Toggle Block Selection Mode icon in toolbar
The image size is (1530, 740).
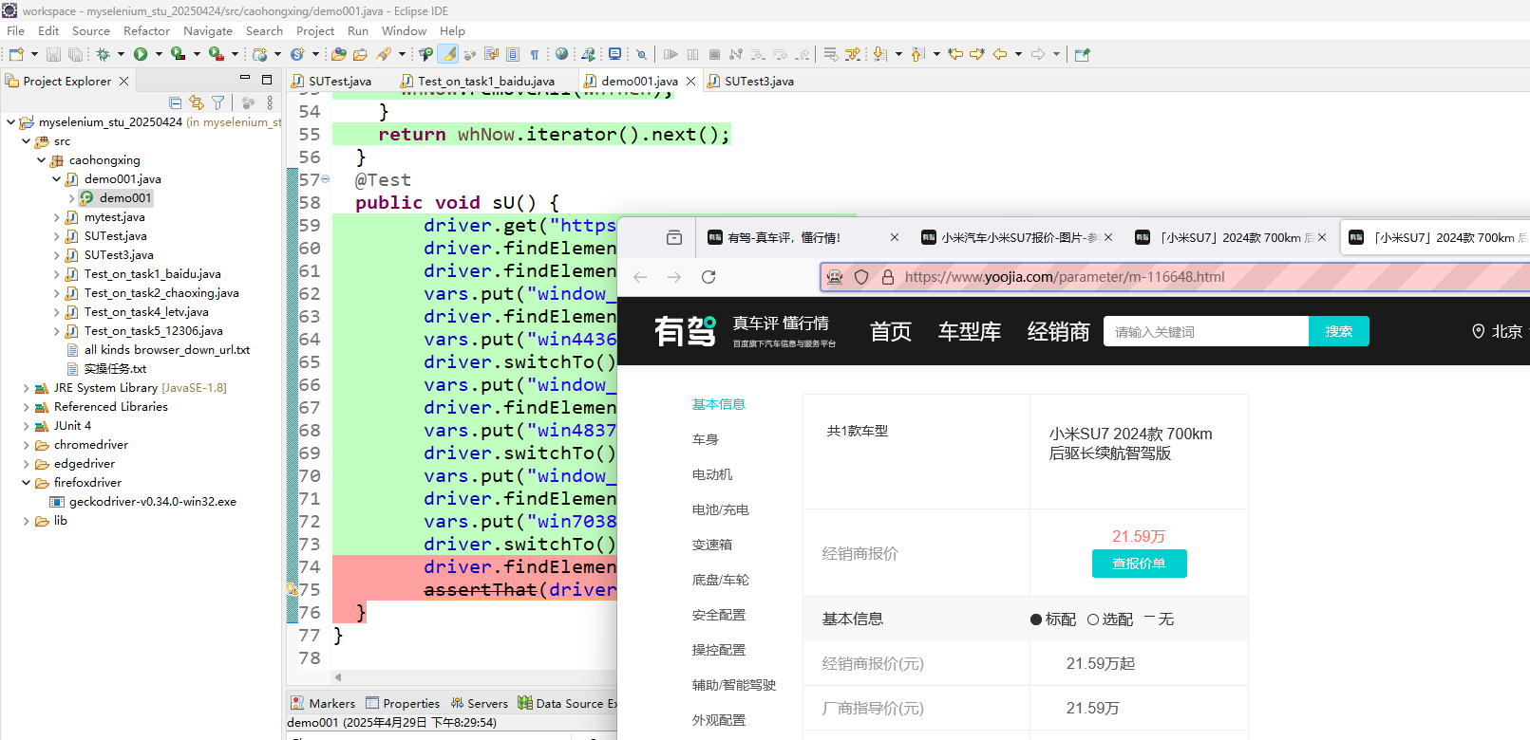(513, 54)
